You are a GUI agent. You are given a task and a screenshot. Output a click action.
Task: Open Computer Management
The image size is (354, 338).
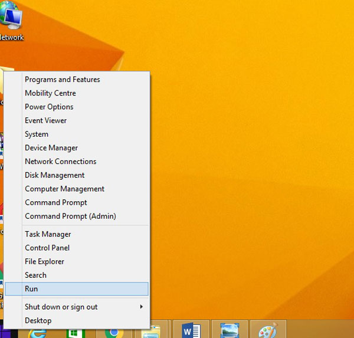pos(77,189)
